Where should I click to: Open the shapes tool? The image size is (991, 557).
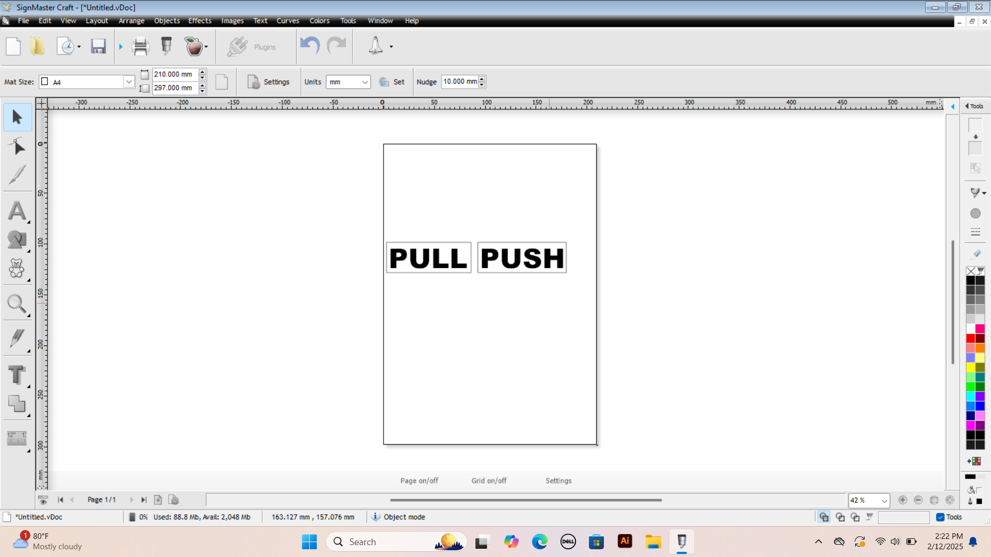pos(17,240)
